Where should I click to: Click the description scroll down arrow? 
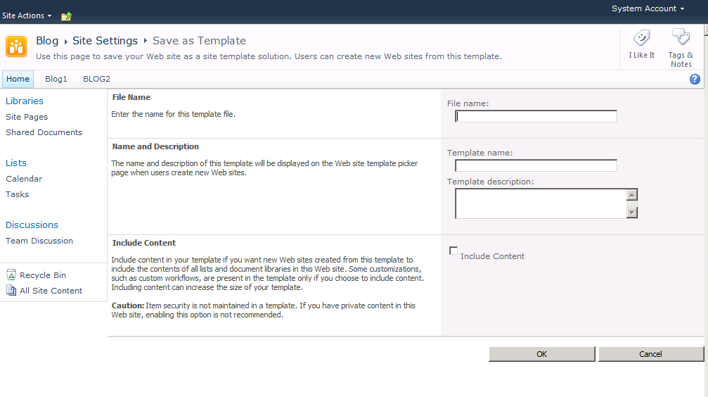click(x=632, y=212)
